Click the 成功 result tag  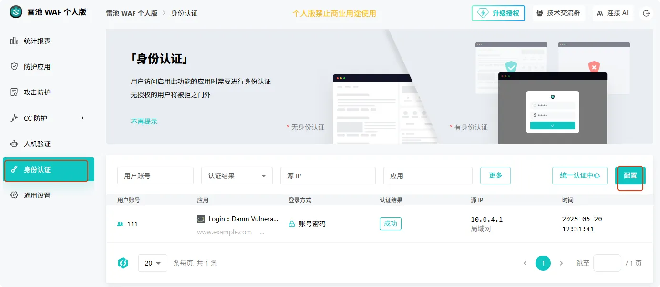(x=391, y=224)
